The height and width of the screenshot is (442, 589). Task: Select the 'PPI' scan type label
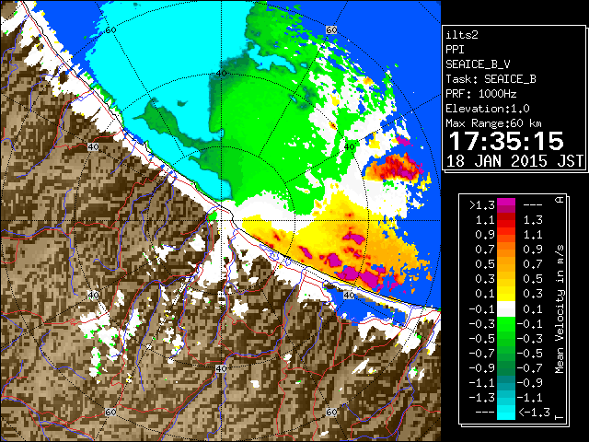tap(455, 50)
